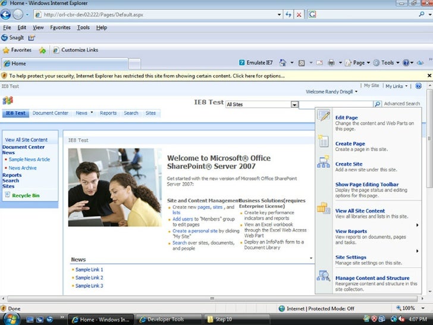This screenshot has width=433, height=325.
Task: Switch to the Document Center tab
Action: coord(51,113)
